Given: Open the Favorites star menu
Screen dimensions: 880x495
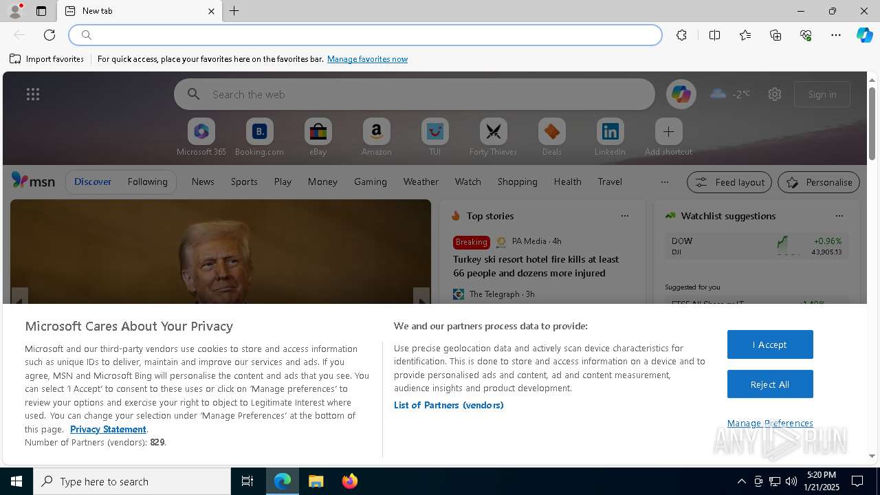Looking at the screenshot, I should point(745,35).
